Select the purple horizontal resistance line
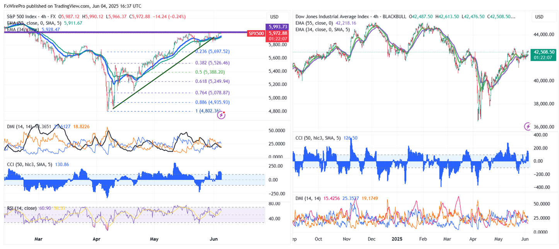559x249 pixels. tap(126, 32)
